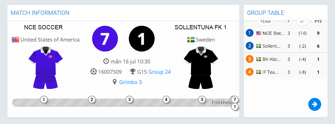The height and width of the screenshot is (124, 335).
Task: Click the black Sollentuna FK 1 jersey
Action: coord(201,68)
